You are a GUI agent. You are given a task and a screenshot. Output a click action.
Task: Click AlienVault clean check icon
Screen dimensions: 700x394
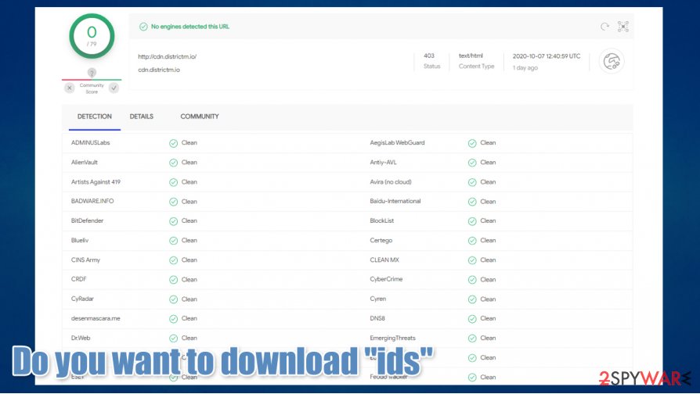click(173, 163)
